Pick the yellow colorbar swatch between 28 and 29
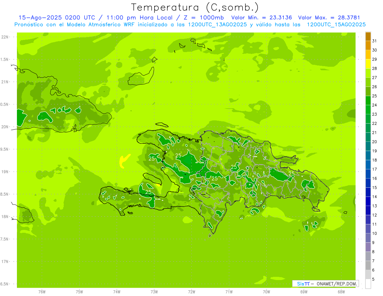The width and height of the screenshot is (383, 296). pyautogui.click(x=368, y=64)
